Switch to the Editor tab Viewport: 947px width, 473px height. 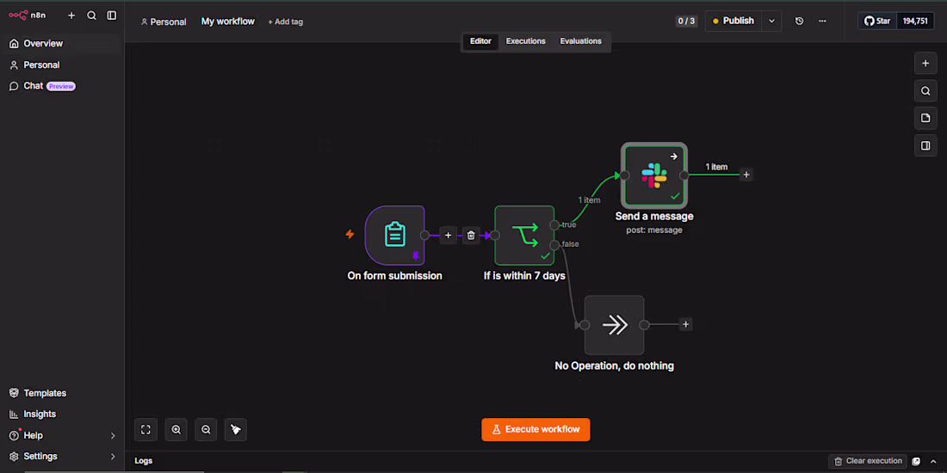(480, 41)
